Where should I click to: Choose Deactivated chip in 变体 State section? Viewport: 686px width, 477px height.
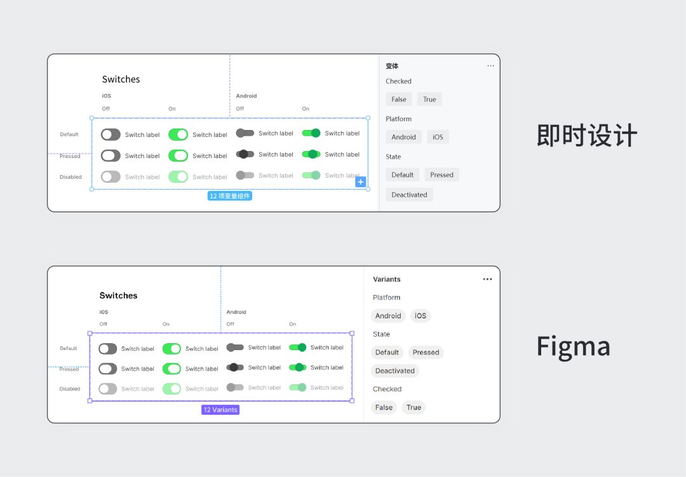pos(409,195)
